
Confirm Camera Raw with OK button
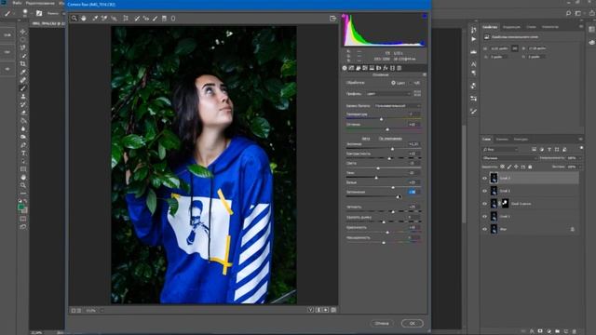tap(412, 323)
